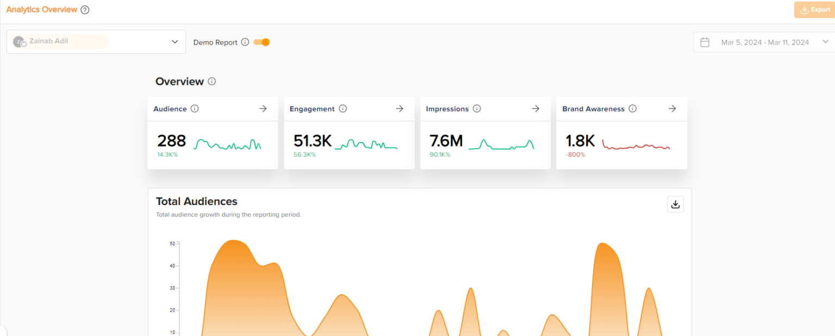This screenshot has width=835, height=336.
Task: Disable the Demo Report toggle
Action: (261, 42)
